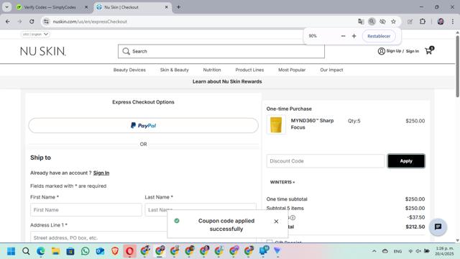Image resolution: width=460 pixels, height=259 pixels.
Task: Click the MYND360 Sharp Focus product thumbnail
Action: click(276, 124)
